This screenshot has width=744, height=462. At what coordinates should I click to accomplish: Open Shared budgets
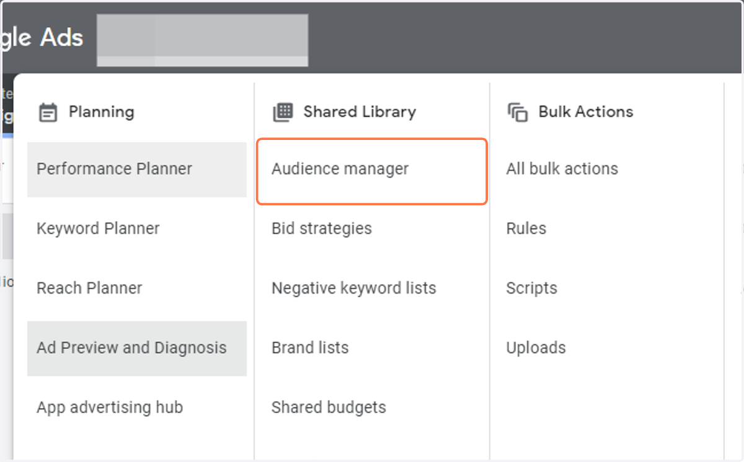pos(329,408)
